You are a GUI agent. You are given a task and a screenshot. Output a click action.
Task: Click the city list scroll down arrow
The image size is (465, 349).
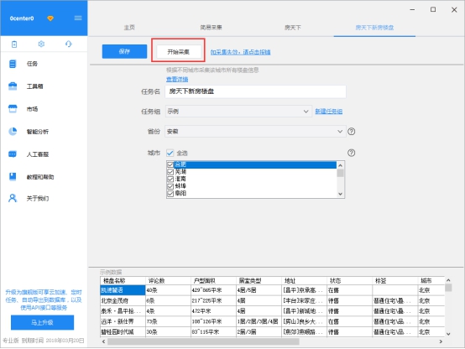tap(340, 194)
